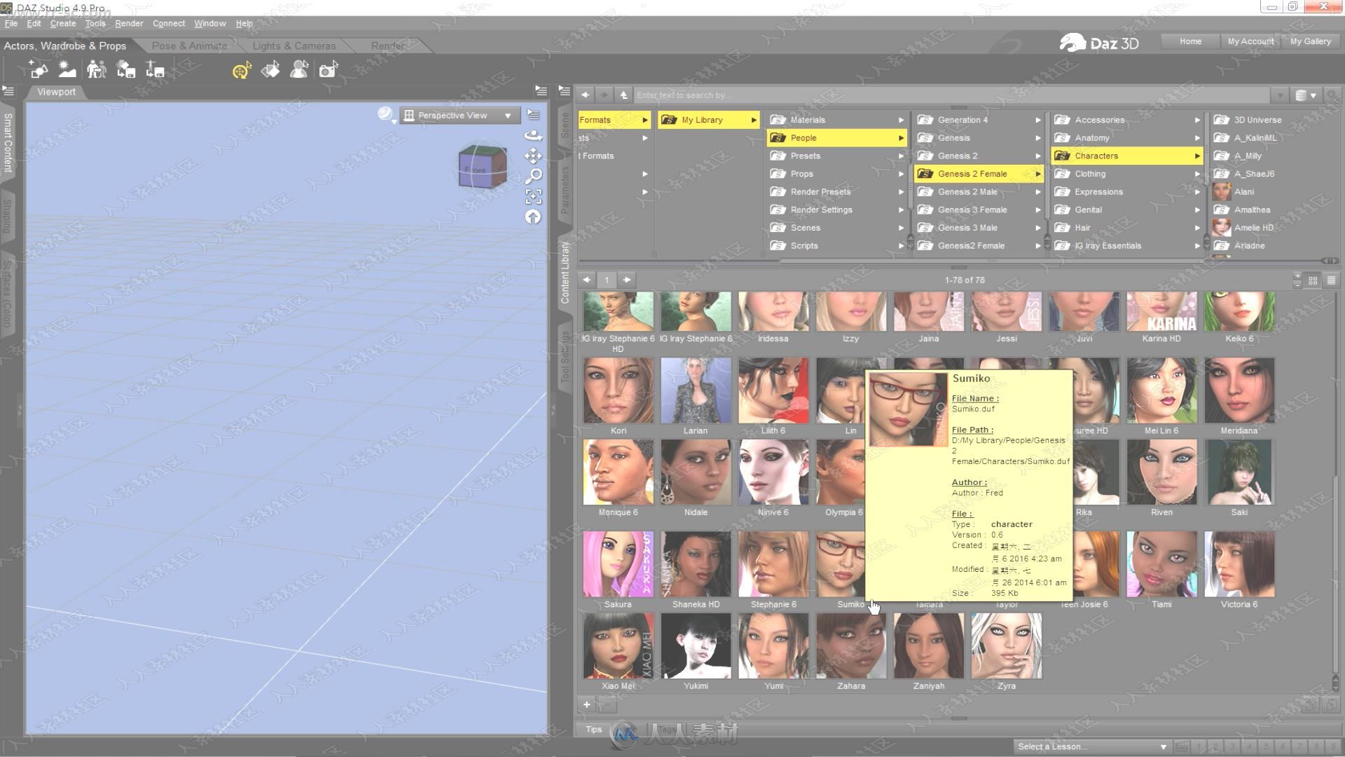1345x757 pixels.
Task: Click the orbit rotate view control icon
Action: [533, 135]
